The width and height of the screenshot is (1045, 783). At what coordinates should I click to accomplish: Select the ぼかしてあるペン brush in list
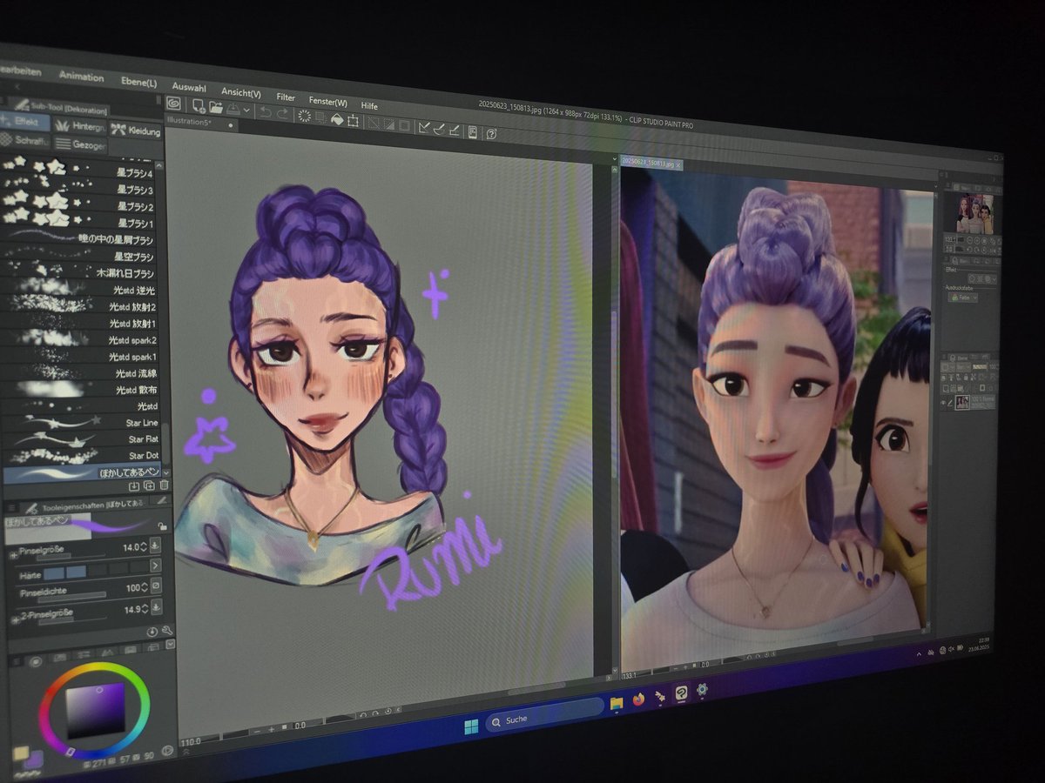(83, 472)
